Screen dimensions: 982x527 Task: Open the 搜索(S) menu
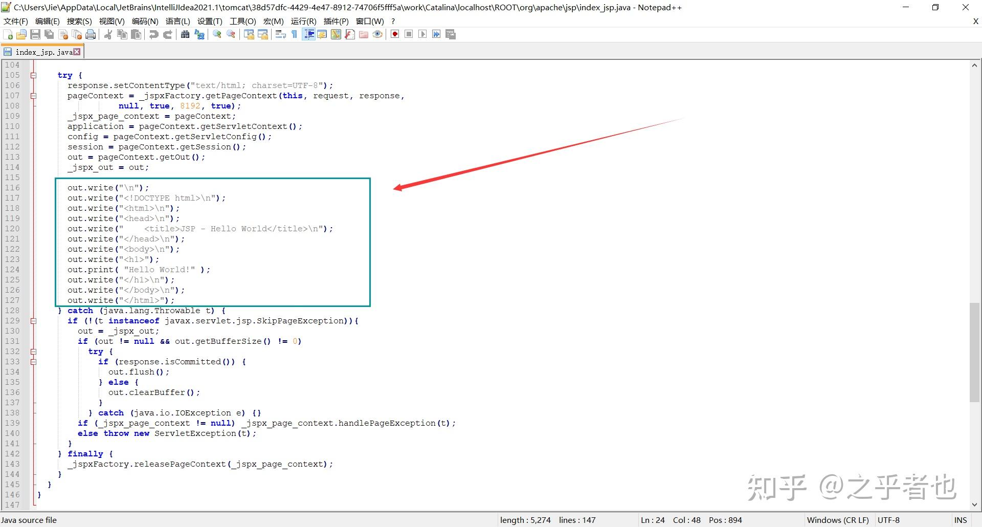79,21
